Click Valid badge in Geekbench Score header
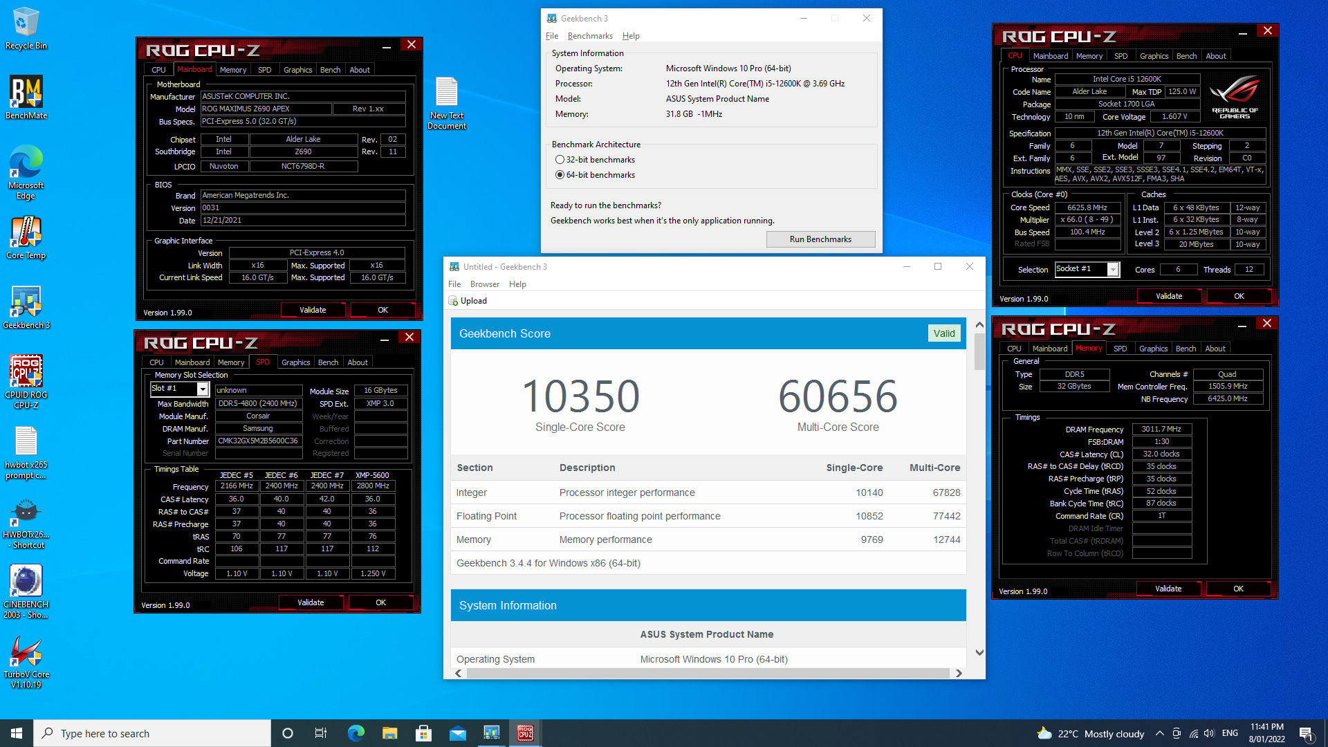 pos(943,333)
